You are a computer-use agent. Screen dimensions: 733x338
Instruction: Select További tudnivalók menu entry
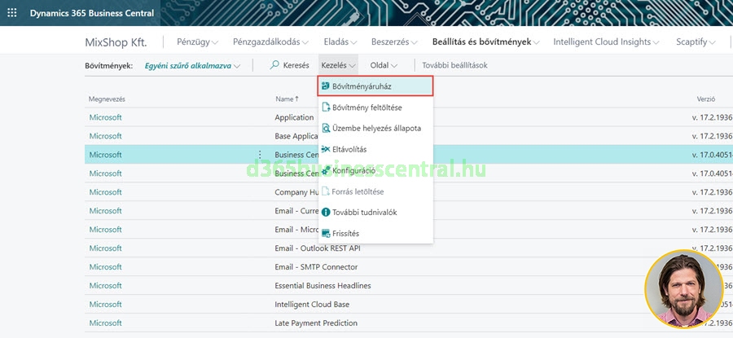coord(375,213)
